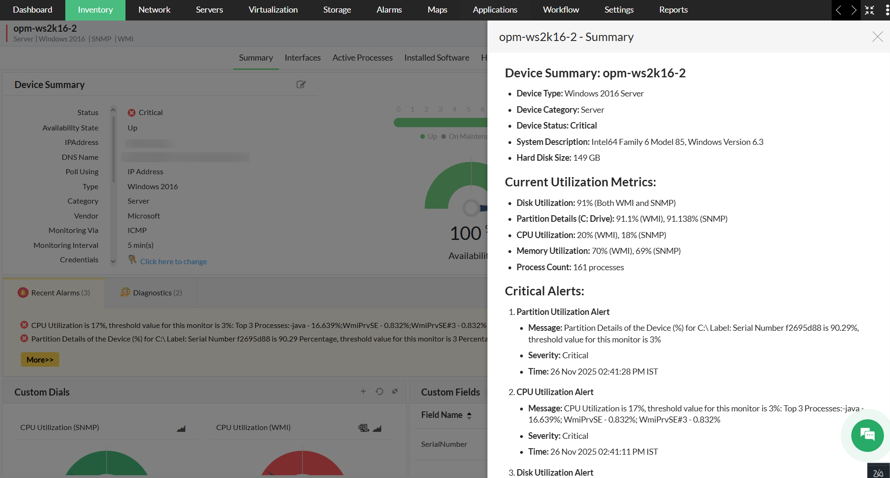Switch to the Active Processes tab

[x=362, y=58]
